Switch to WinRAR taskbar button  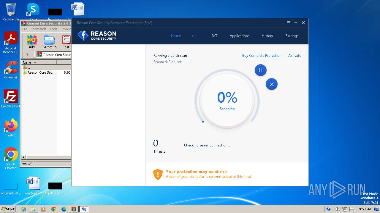(x=74, y=209)
